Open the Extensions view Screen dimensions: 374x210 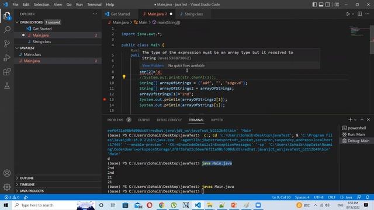7,72
